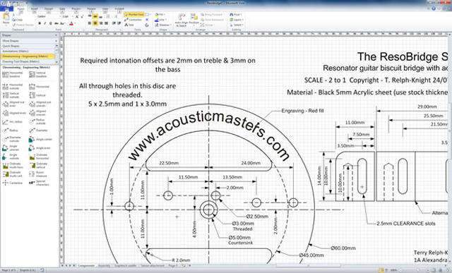Choose the Centerline shape in stencil
Viewport: 452px width, 273px height.
[13, 183]
